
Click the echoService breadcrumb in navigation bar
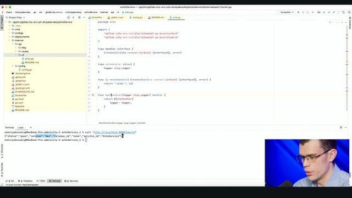(x=91, y=12)
